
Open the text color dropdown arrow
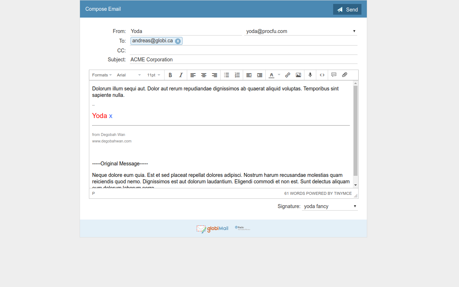point(279,75)
